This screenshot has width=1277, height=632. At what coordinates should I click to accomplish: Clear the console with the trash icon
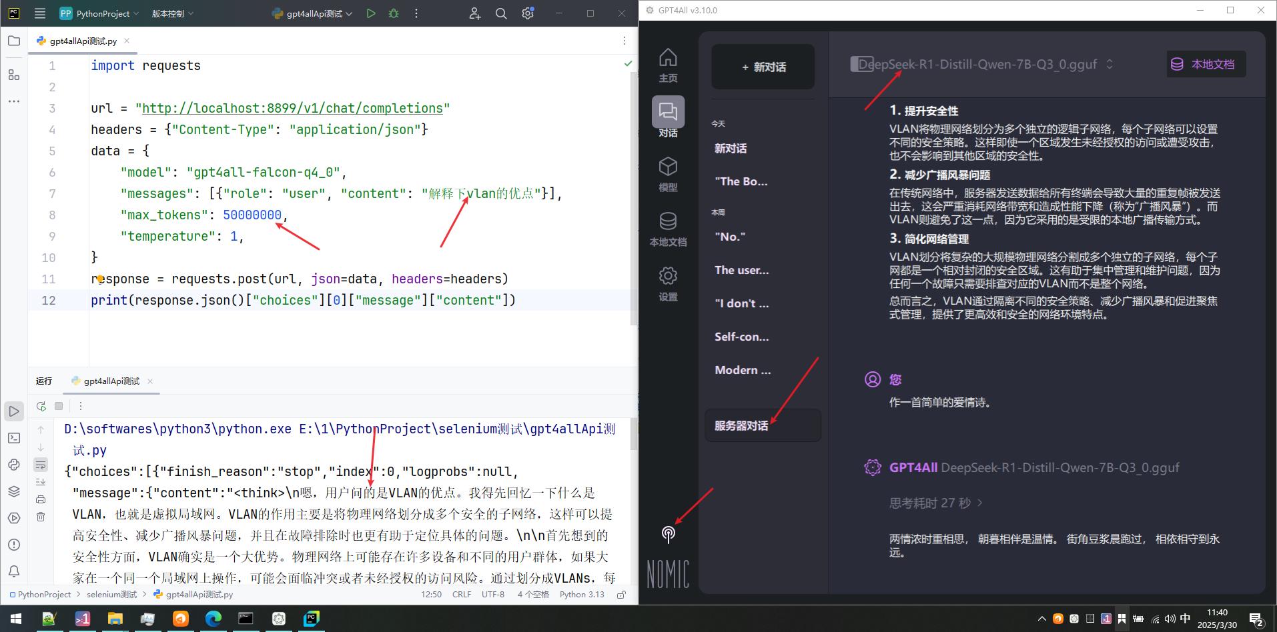click(41, 517)
